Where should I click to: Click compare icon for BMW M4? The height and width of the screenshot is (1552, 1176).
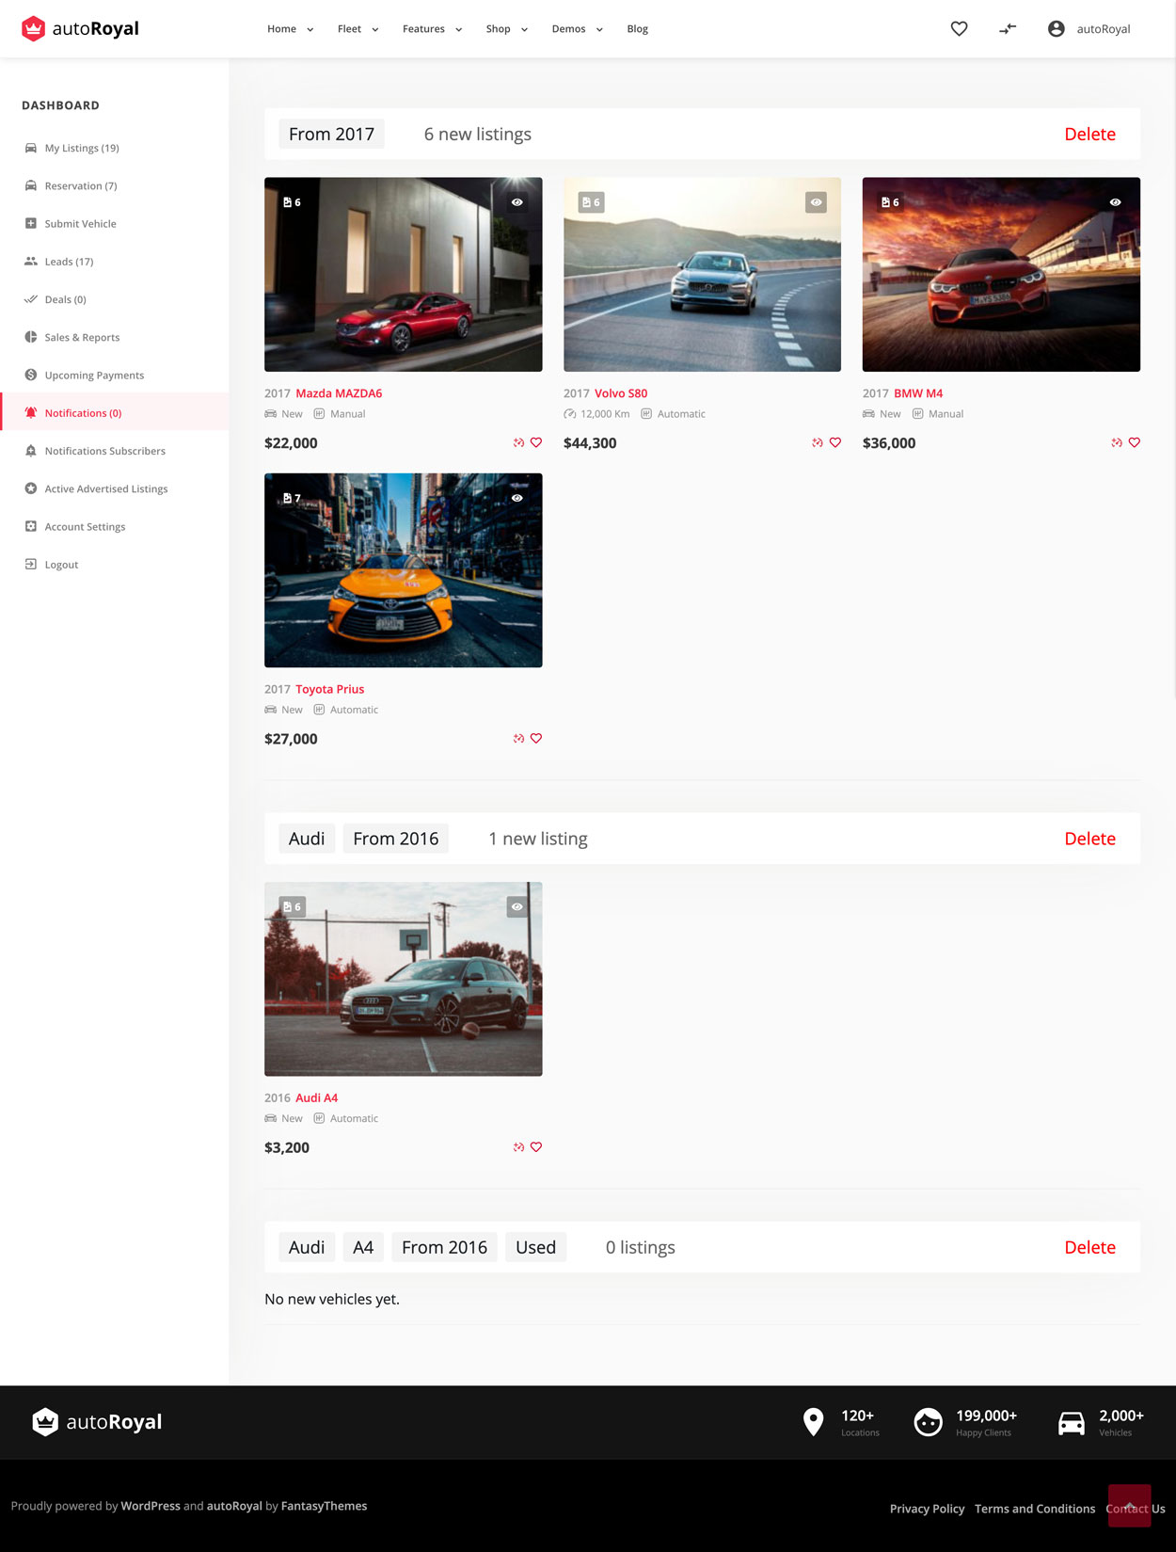tap(1117, 442)
